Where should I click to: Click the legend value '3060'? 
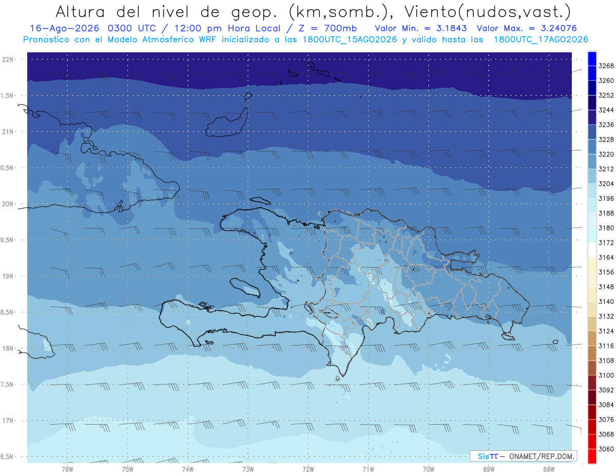(606, 449)
